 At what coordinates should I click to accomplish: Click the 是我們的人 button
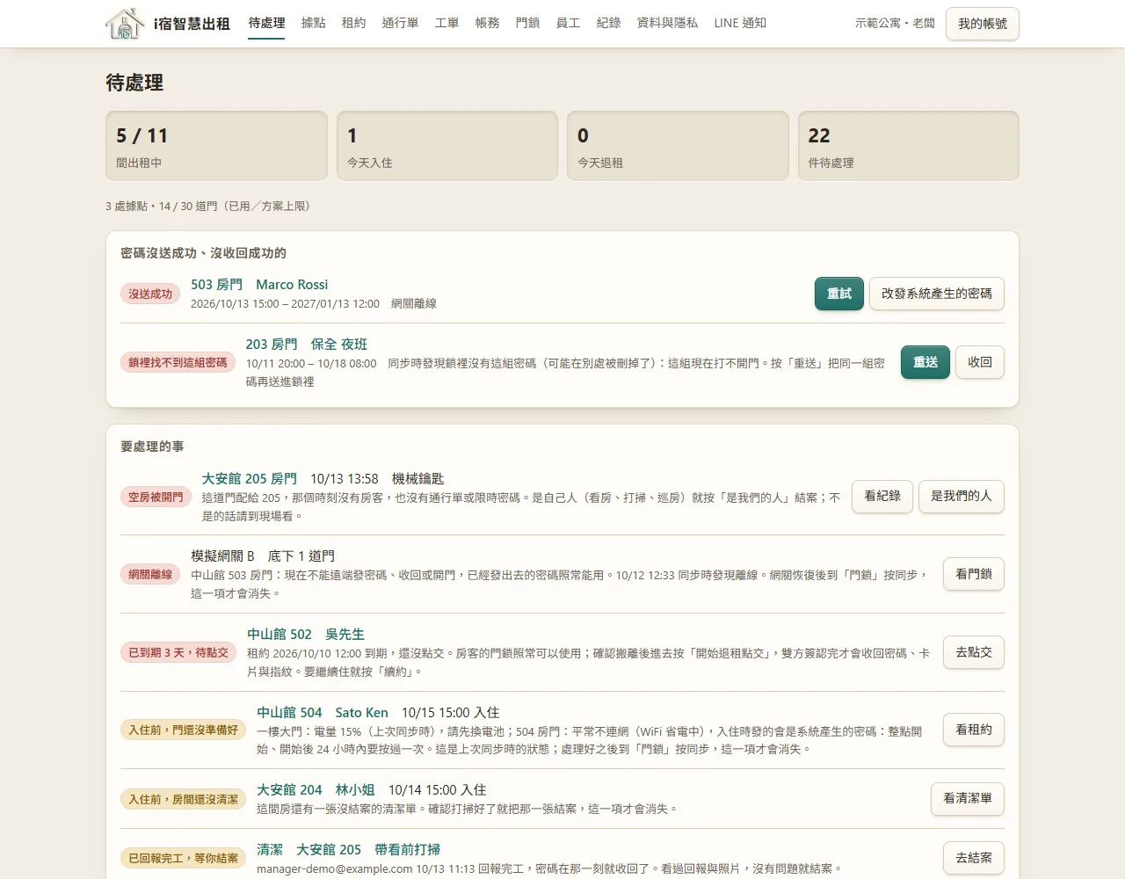pos(962,497)
